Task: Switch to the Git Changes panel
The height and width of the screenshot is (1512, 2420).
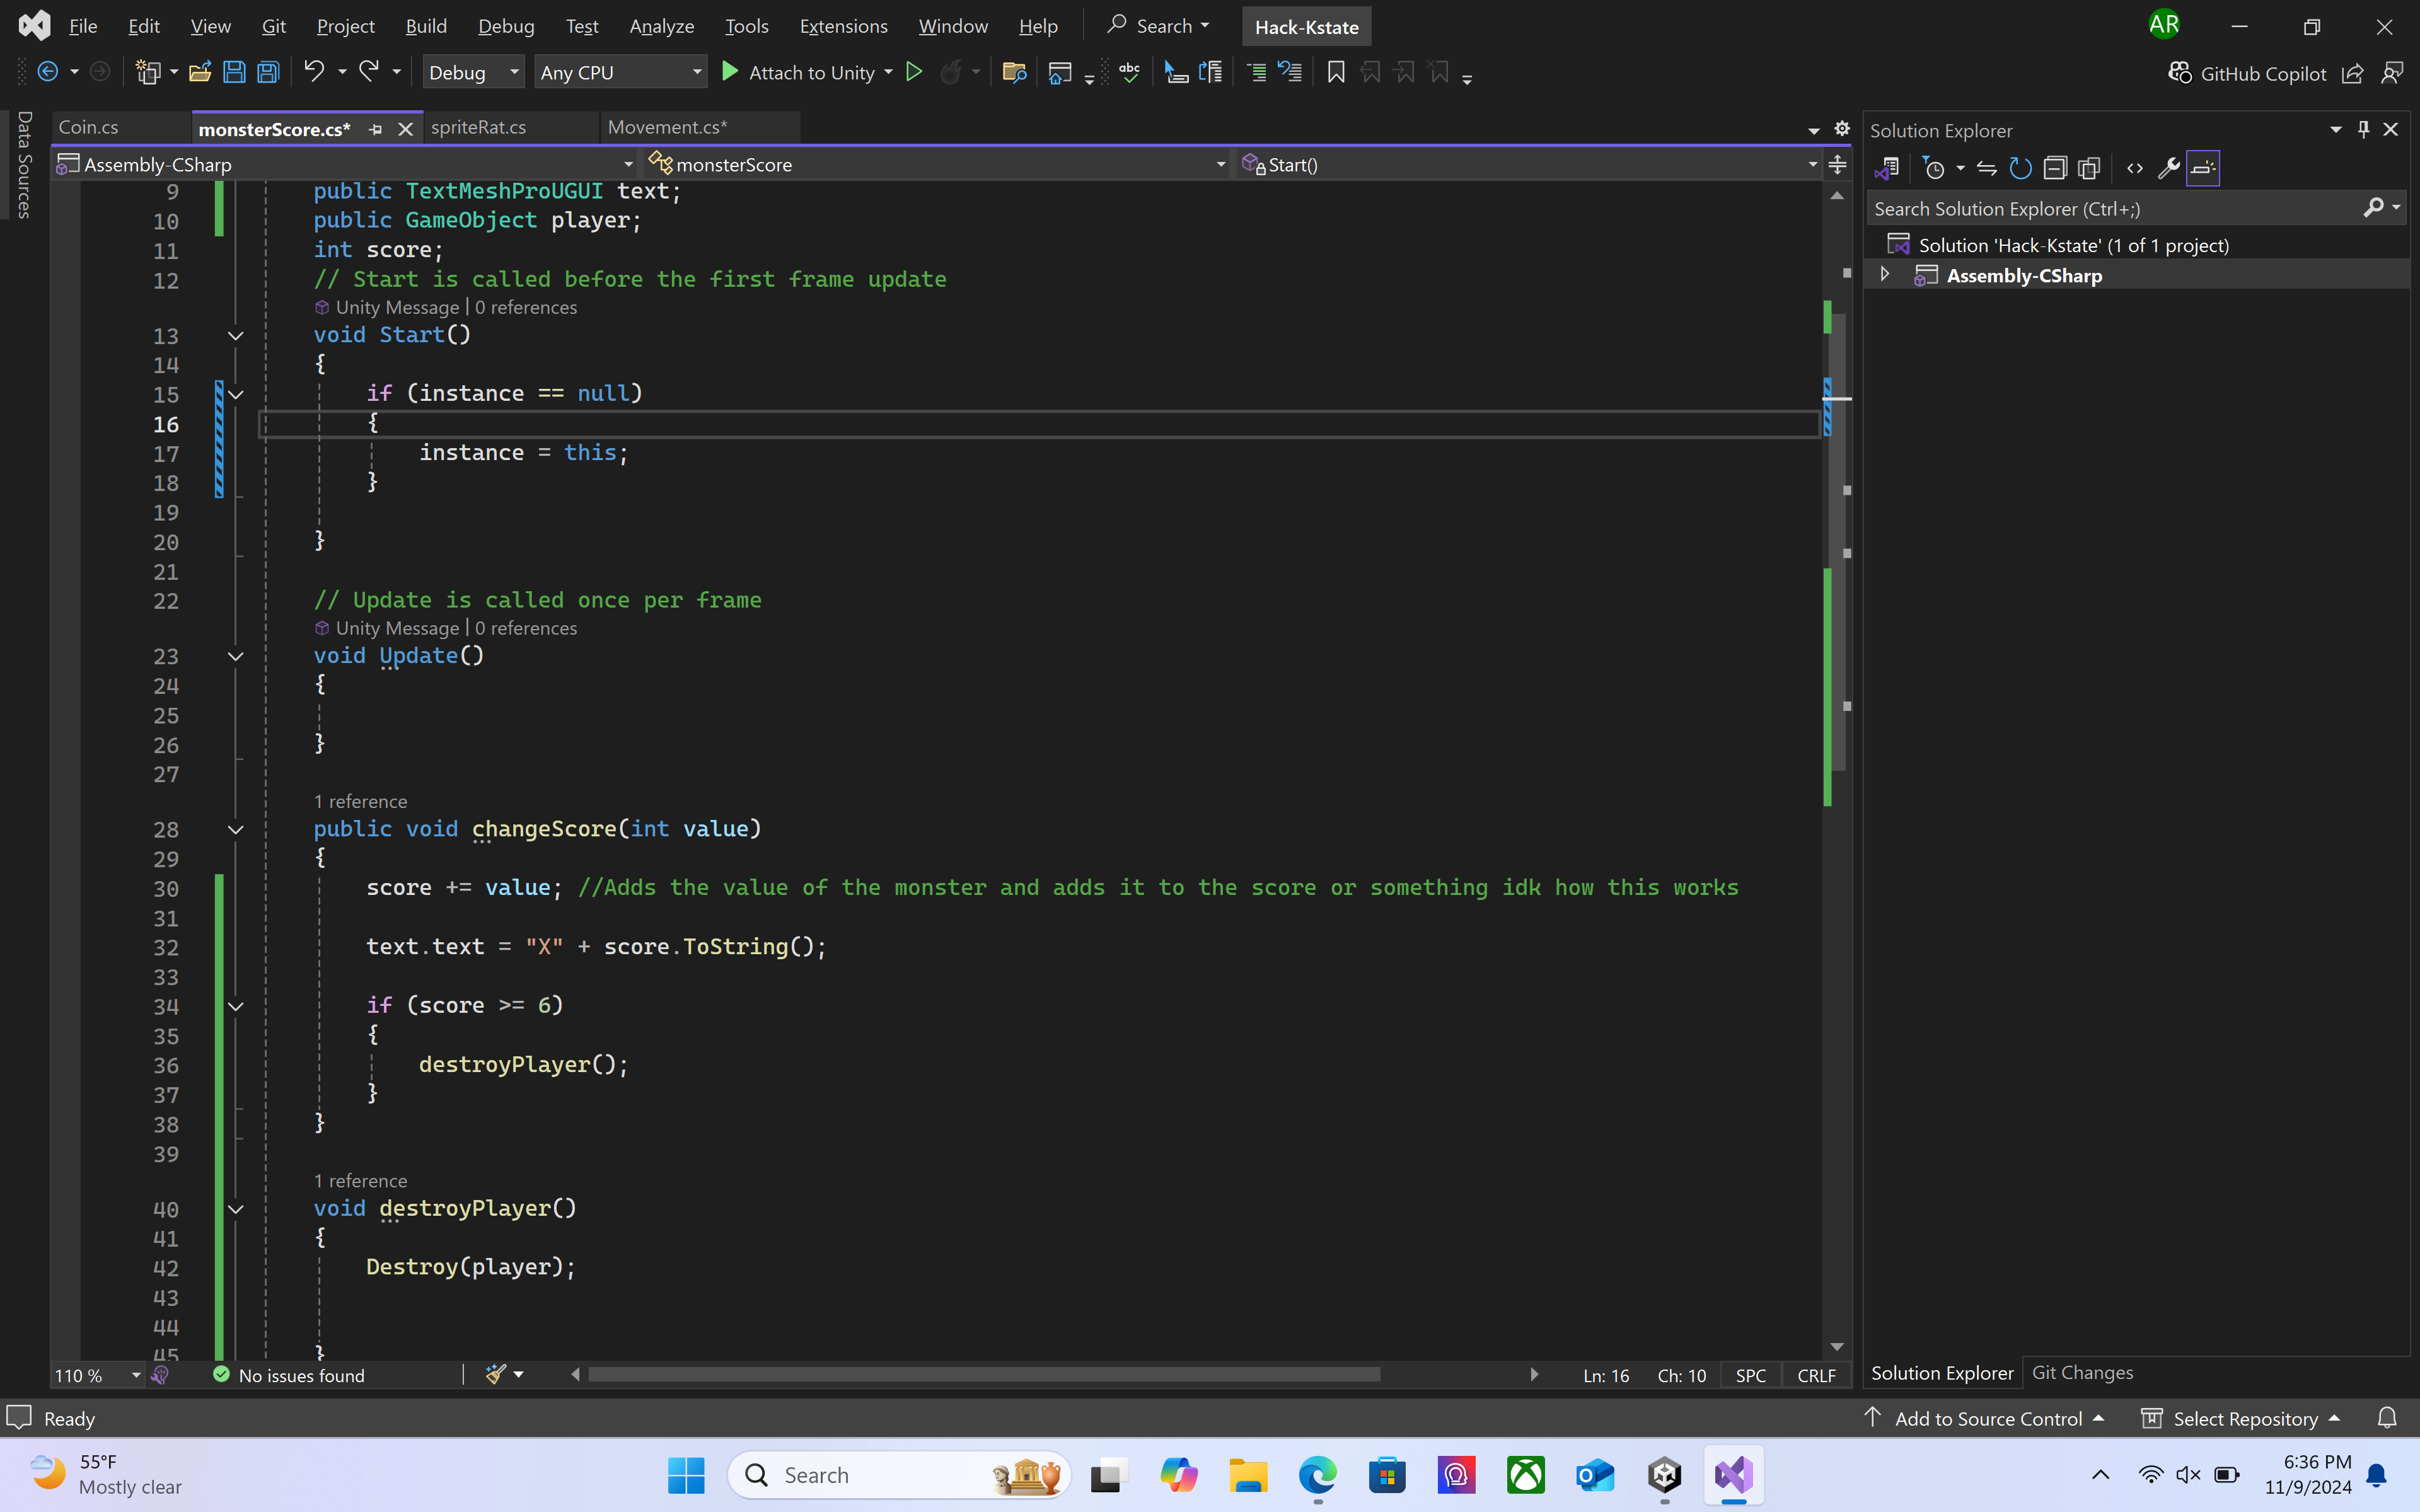Action: coord(2082,1373)
